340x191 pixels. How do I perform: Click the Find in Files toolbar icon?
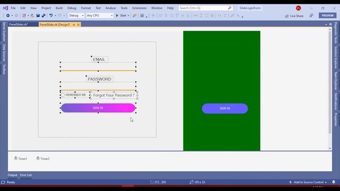134,15
